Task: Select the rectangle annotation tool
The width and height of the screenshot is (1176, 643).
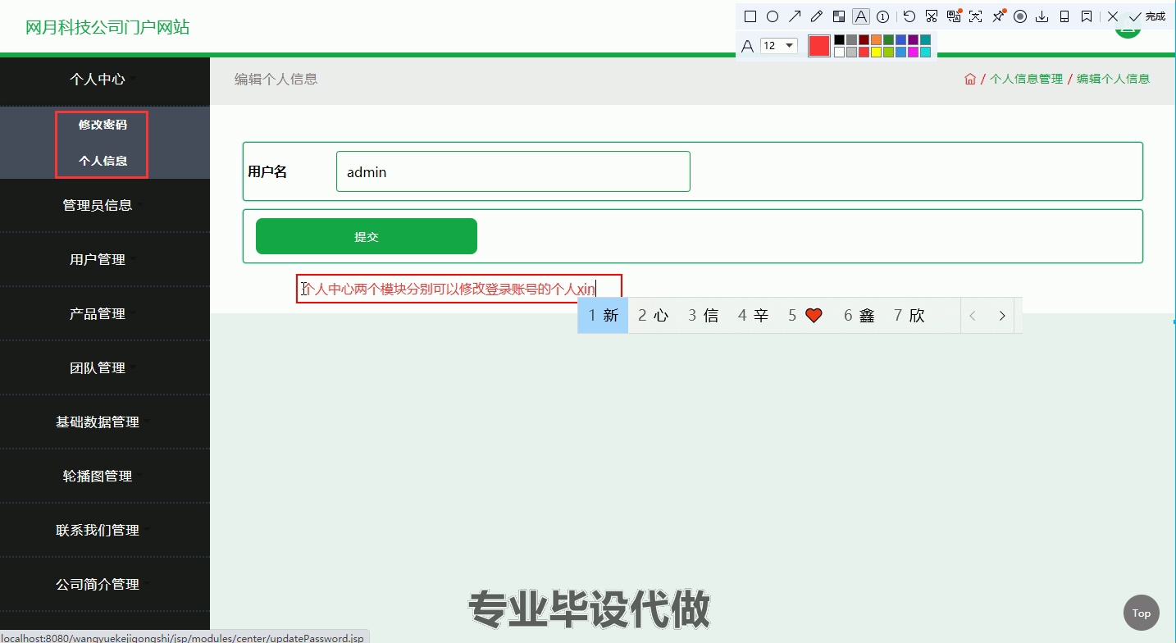Action: [x=750, y=16]
